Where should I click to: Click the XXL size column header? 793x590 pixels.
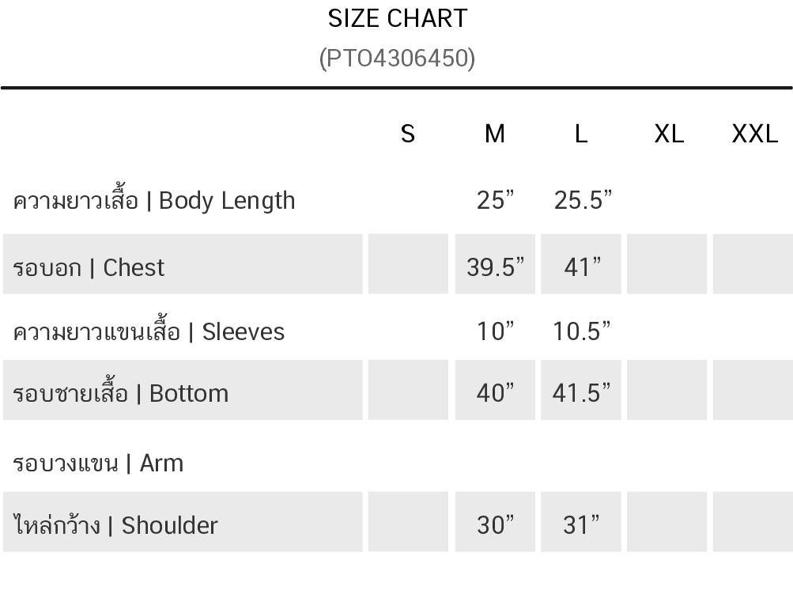[x=754, y=134]
